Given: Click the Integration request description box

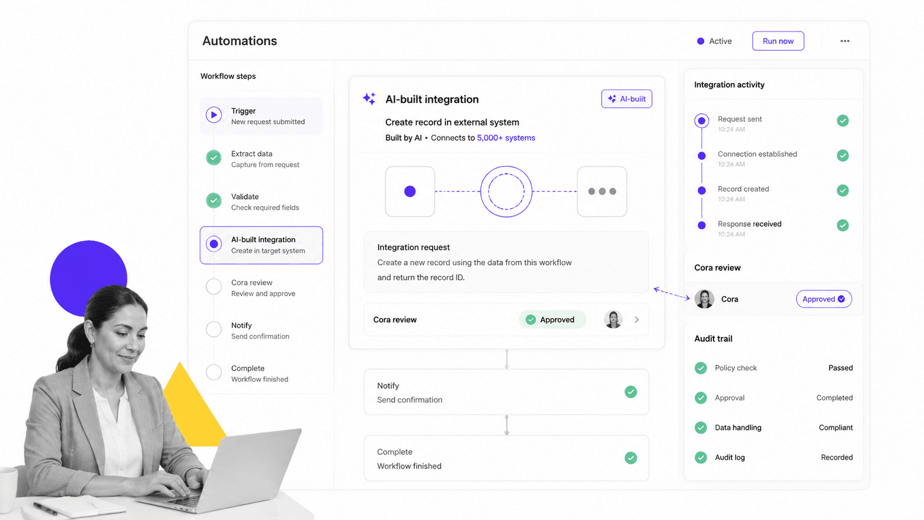Looking at the screenshot, I should (506, 262).
